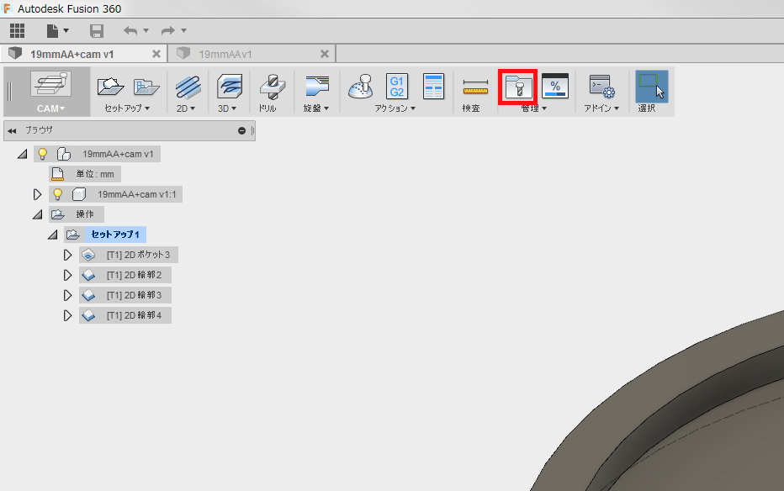Collapse the 19mmAA+cam v1 root node
Screen dimensions: 784x491
click(x=22, y=155)
